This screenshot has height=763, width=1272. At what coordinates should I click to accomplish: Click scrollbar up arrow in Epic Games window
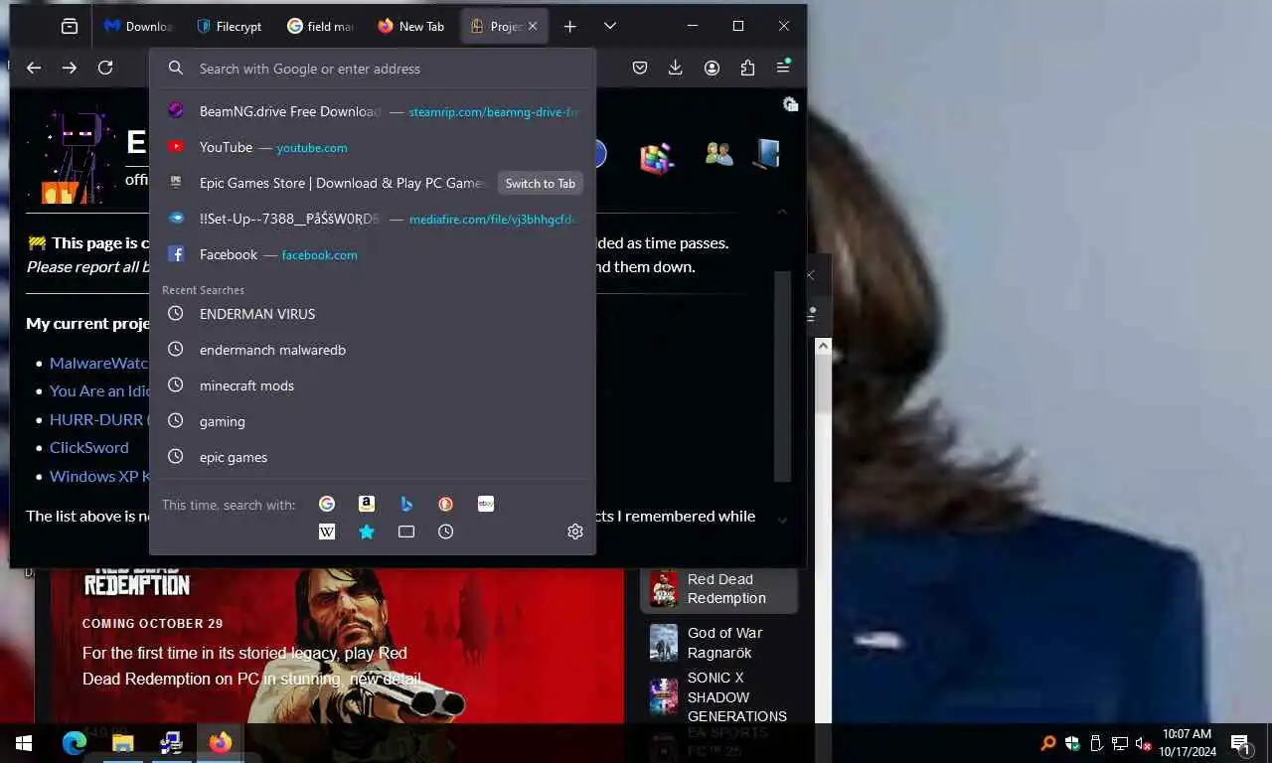[823, 346]
